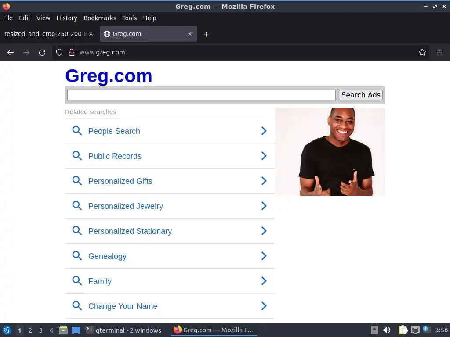Click the magnifier icon beside Public Records
The height and width of the screenshot is (337, 450).
(77, 156)
